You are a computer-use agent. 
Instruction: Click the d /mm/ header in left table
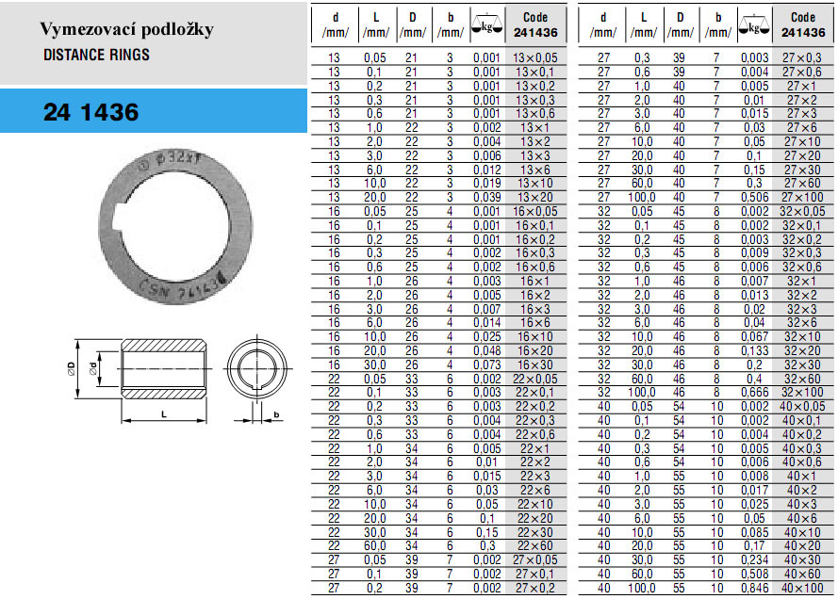(336, 25)
